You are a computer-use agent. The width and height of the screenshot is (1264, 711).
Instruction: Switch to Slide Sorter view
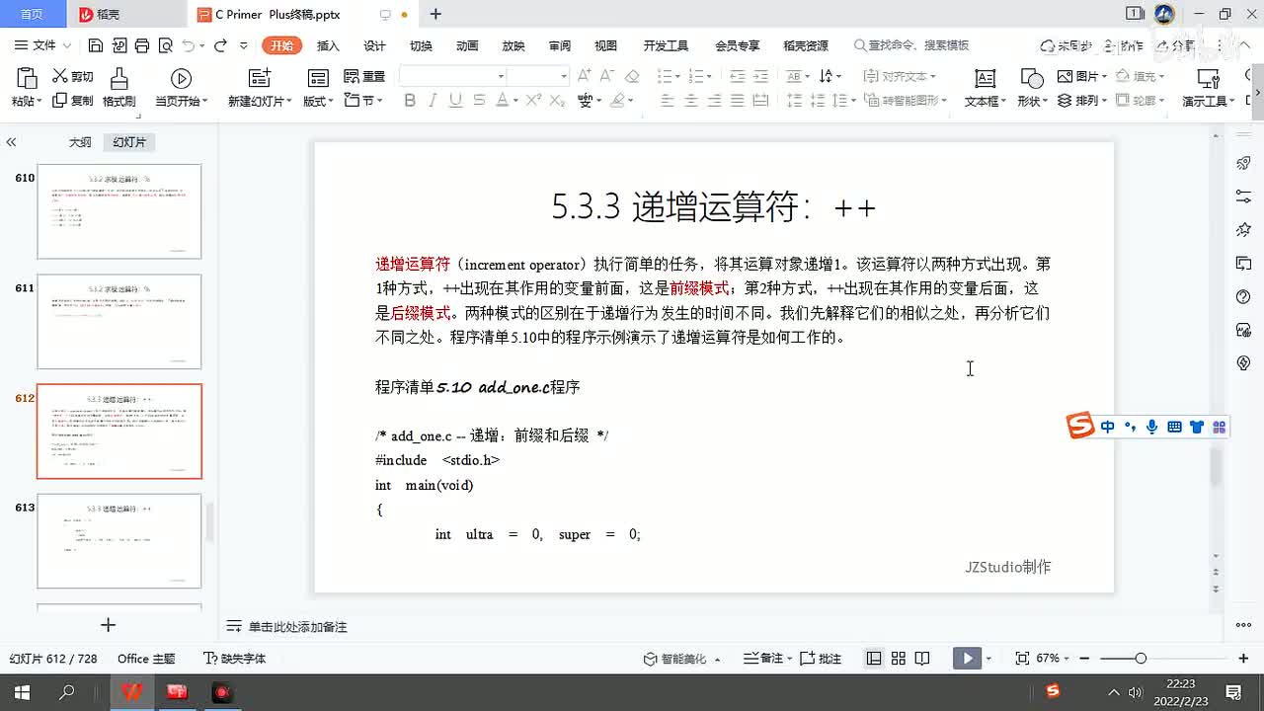pos(899,658)
